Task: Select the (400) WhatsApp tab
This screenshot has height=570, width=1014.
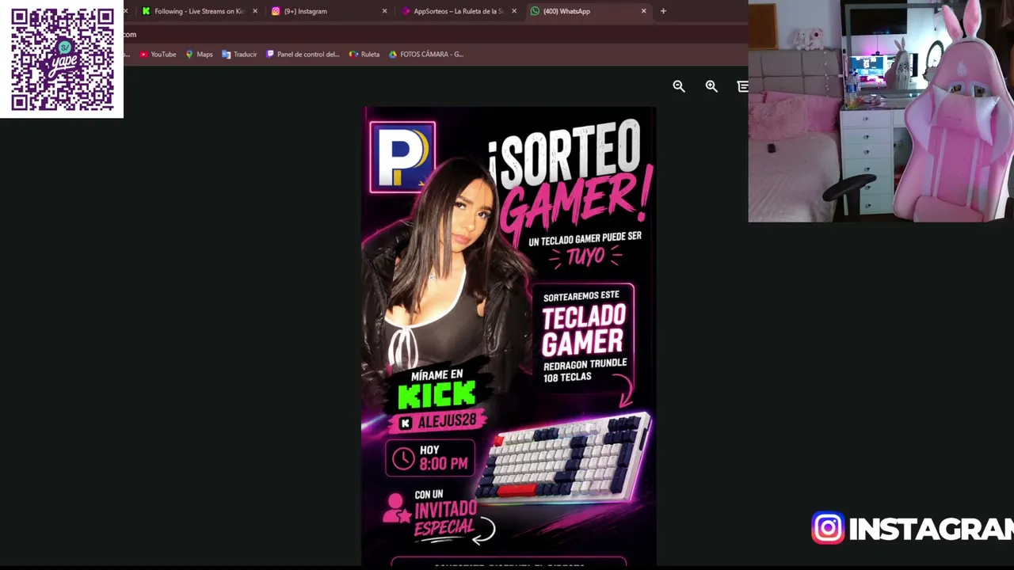Action: pyautogui.click(x=588, y=11)
